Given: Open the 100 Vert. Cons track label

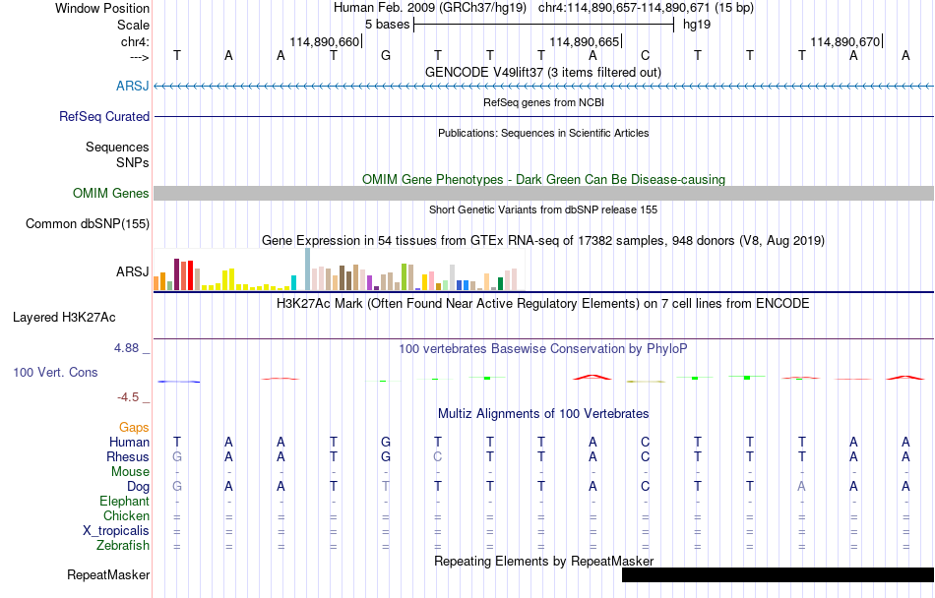Looking at the screenshot, I should [55, 372].
